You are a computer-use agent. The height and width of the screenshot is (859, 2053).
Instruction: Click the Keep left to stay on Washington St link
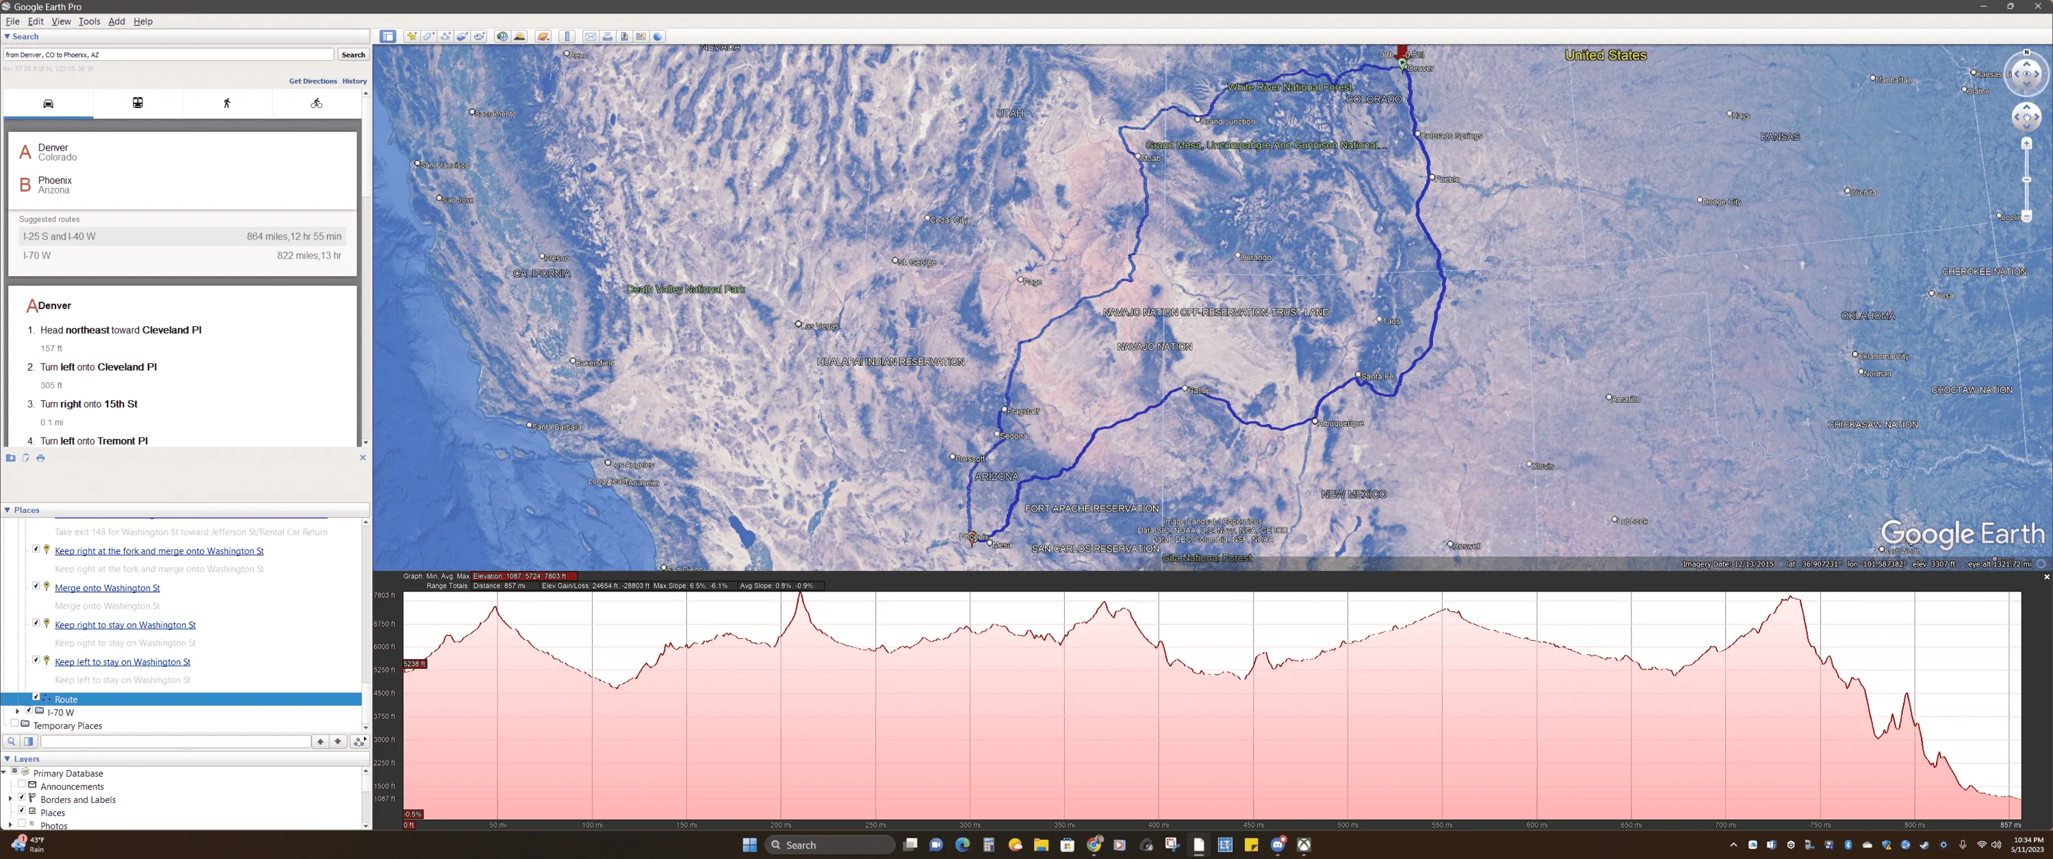pos(122,662)
